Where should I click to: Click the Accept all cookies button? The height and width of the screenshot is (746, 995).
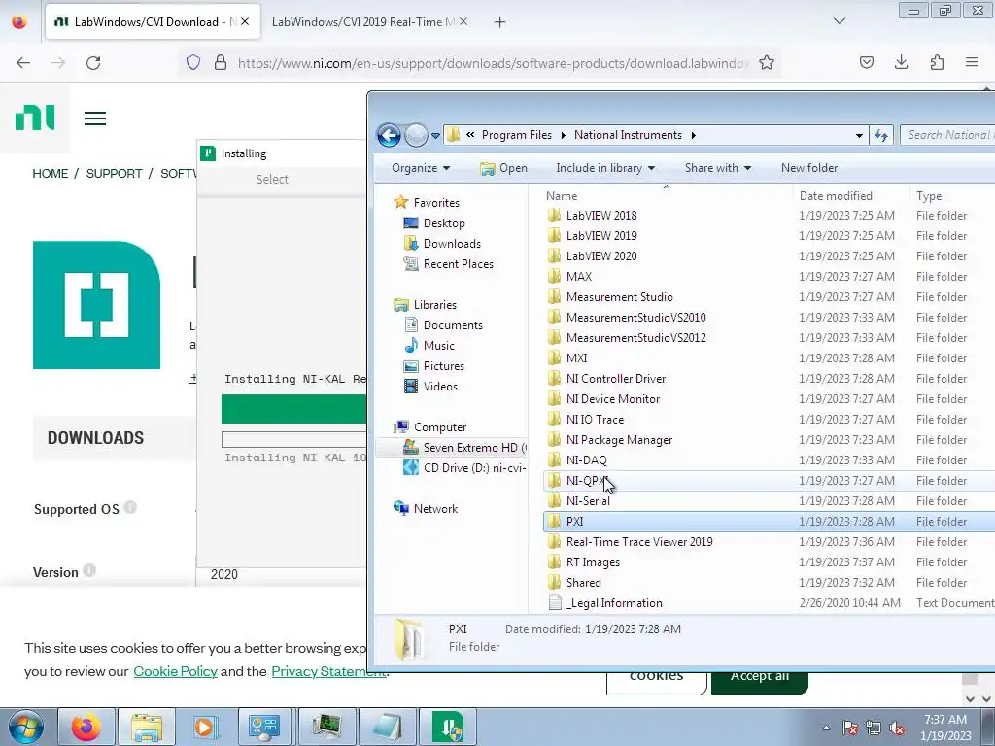[x=760, y=680]
